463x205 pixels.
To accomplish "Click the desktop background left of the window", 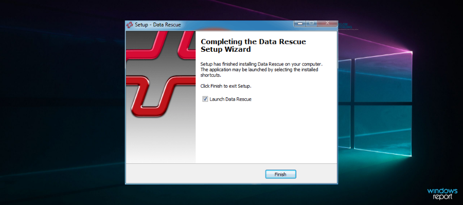I will [62, 102].
